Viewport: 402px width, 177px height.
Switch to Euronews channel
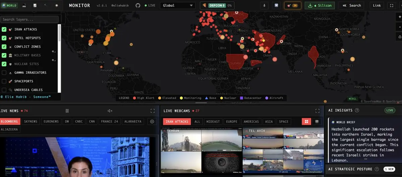coord(51,122)
